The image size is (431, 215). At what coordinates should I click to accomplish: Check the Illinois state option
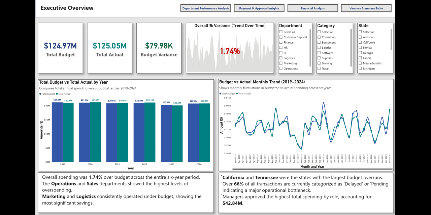(360, 58)
